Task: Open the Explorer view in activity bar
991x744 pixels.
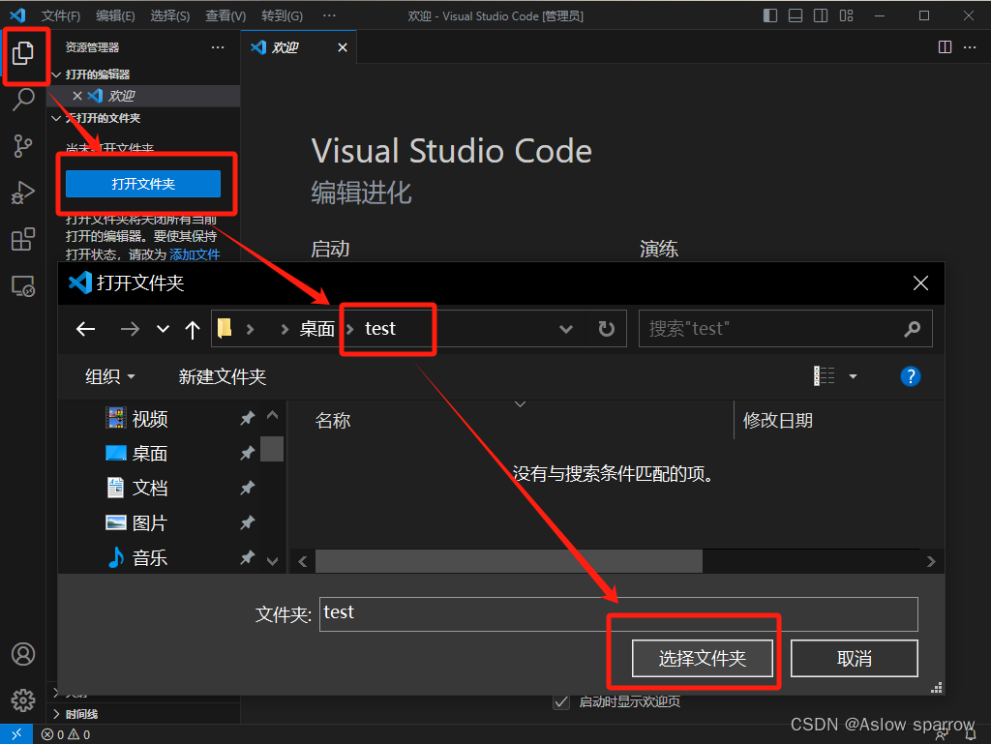Action: click(23, 53)
